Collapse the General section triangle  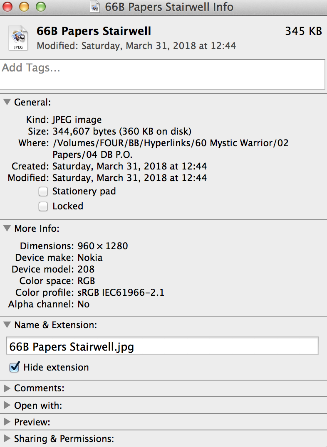point(7,102)
